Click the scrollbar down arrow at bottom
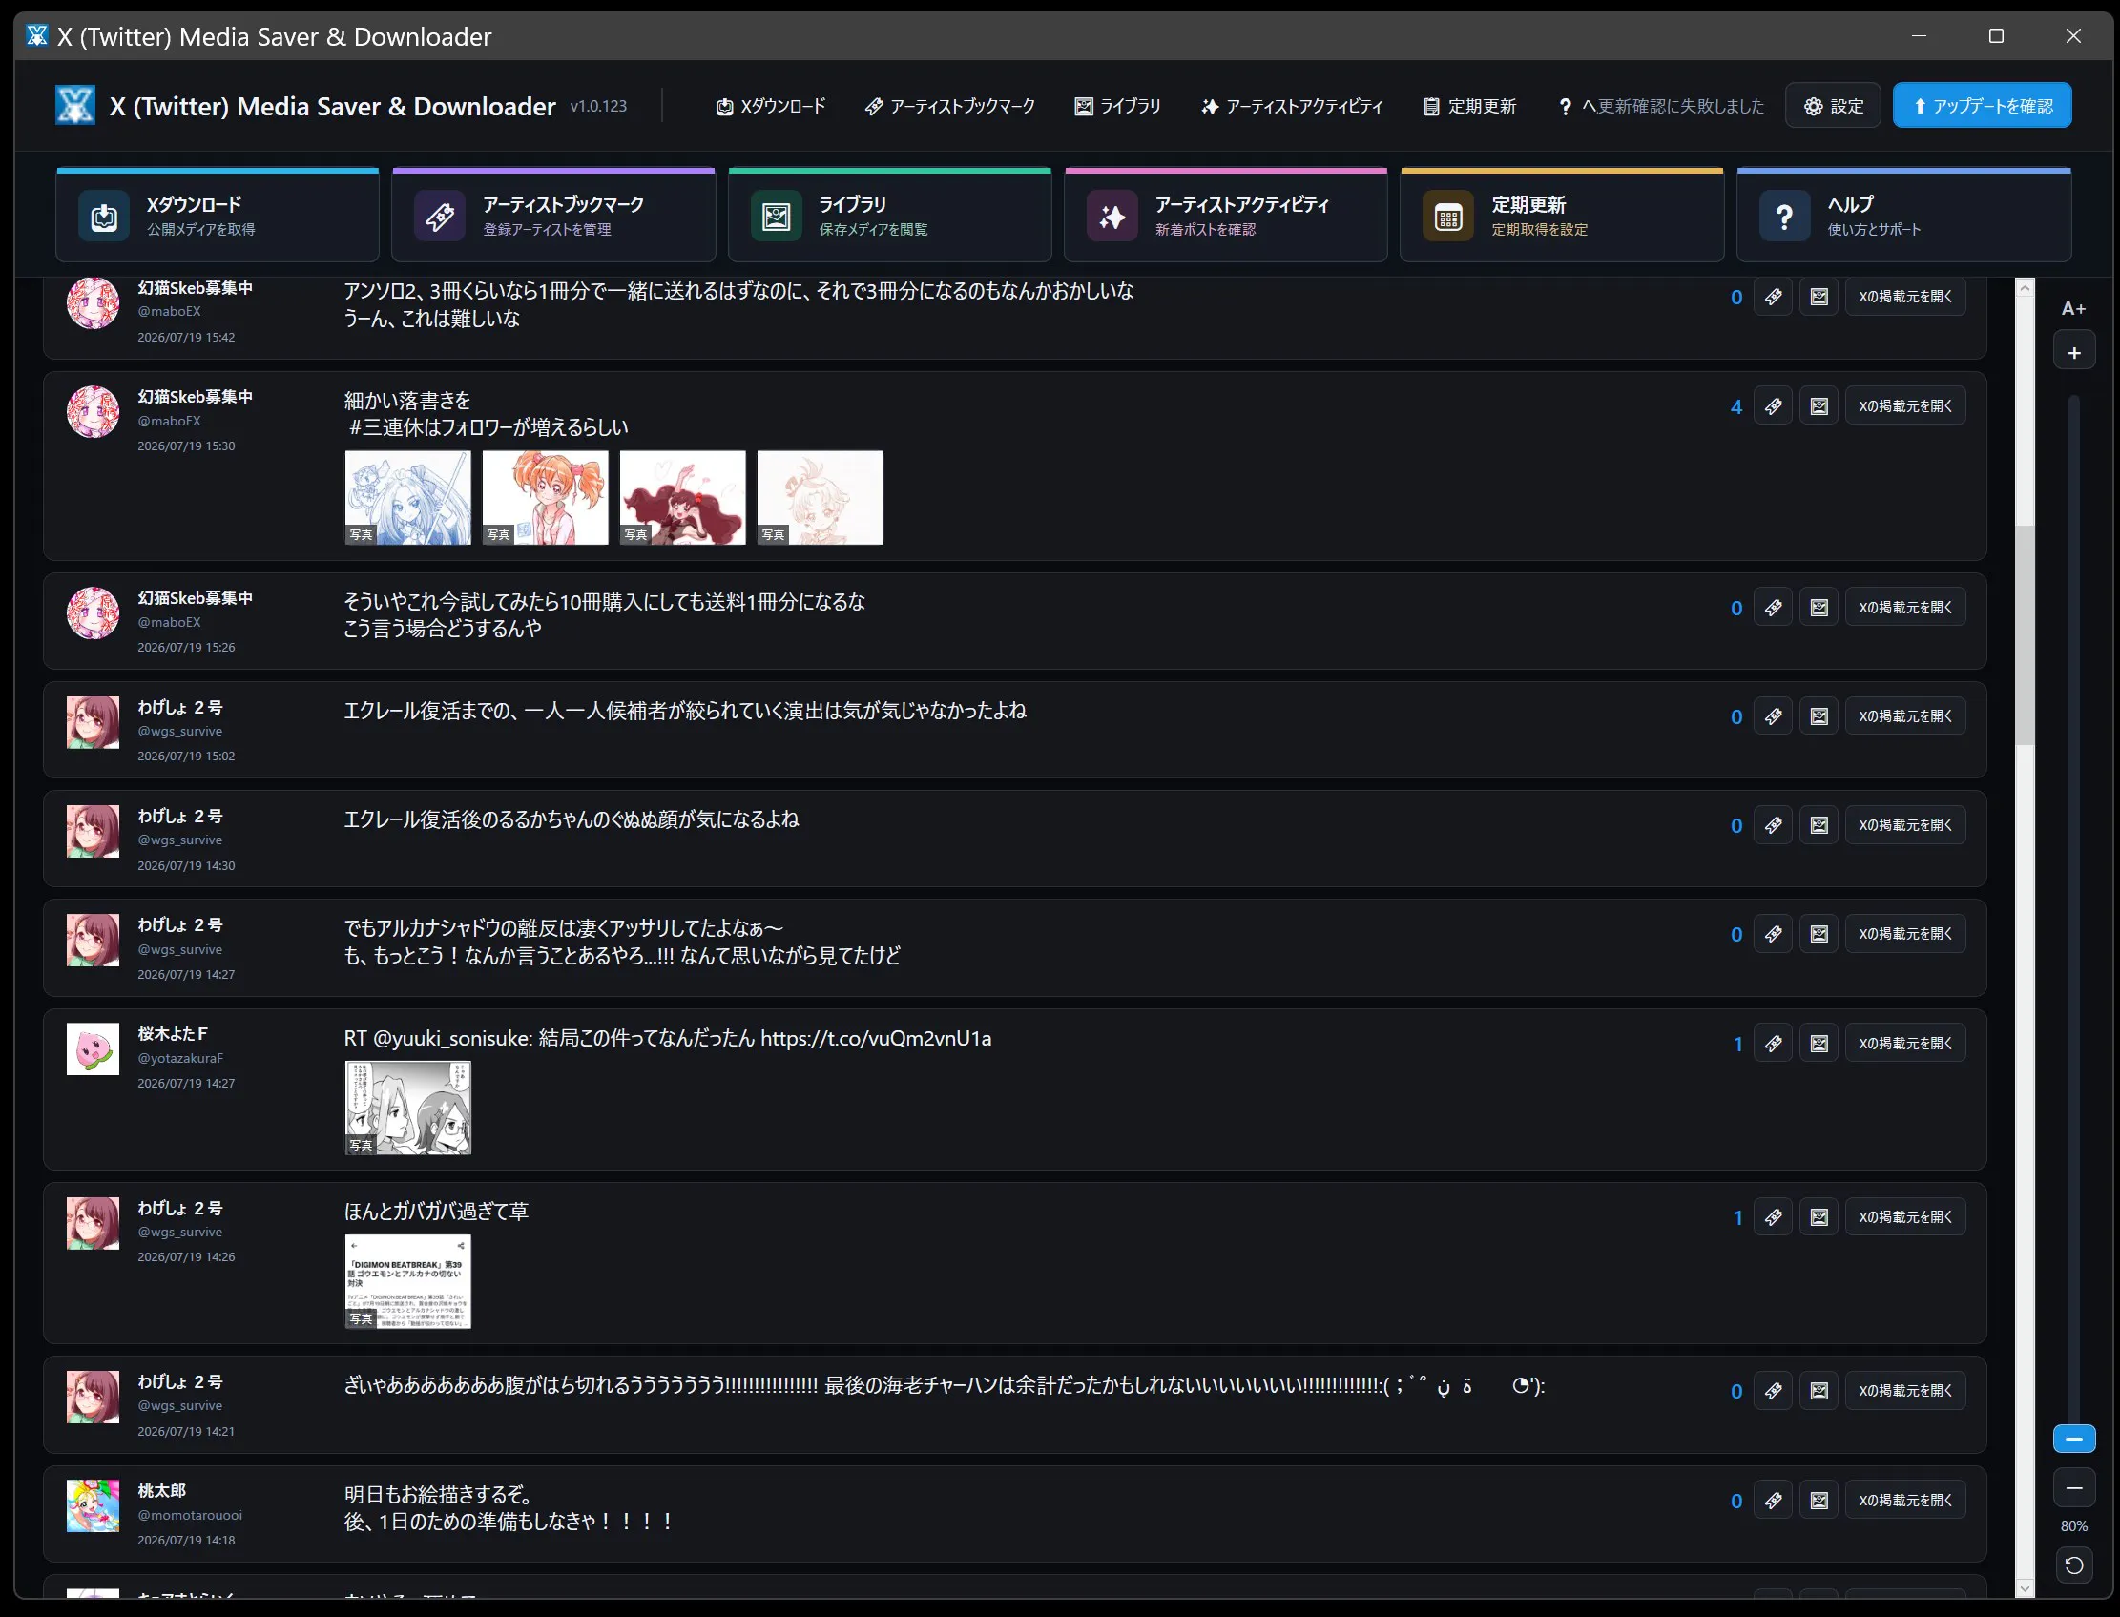 (2025, 1588)
